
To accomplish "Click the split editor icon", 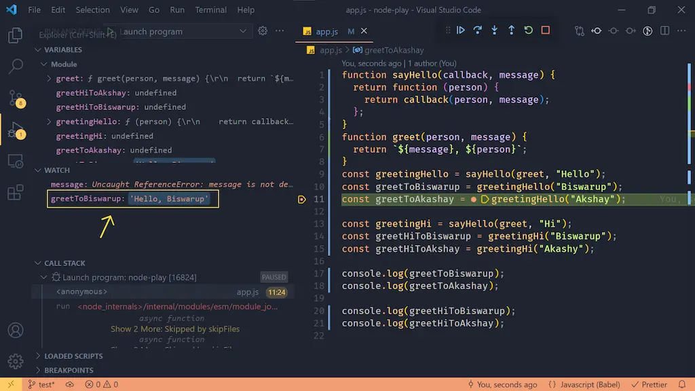I will (x=665, y=31).
